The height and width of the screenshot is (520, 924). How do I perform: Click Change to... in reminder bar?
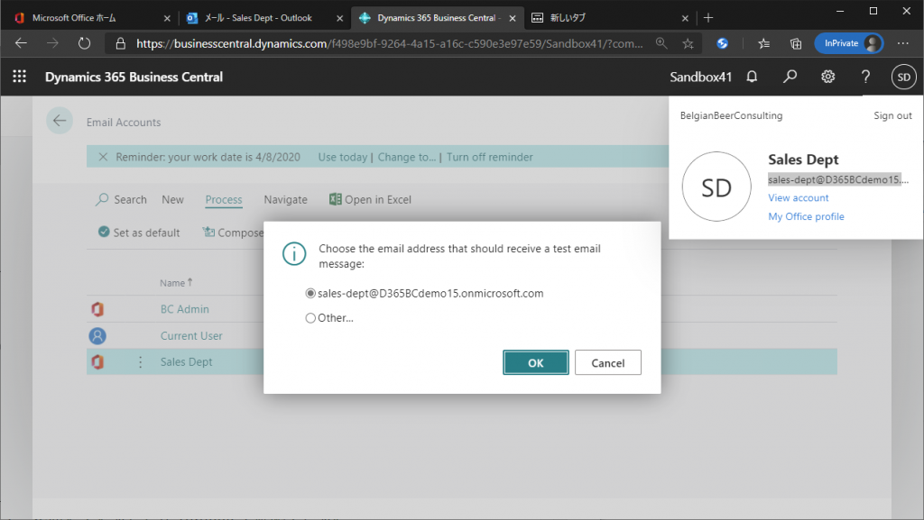point(407,157)
